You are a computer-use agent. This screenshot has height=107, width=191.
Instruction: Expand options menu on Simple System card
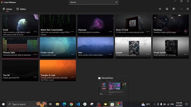[x=186, y=54]
